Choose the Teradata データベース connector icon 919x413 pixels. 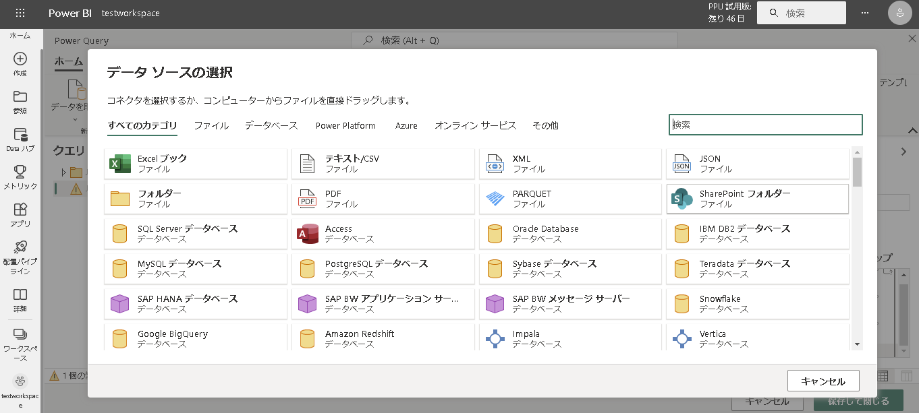[681, 269]
